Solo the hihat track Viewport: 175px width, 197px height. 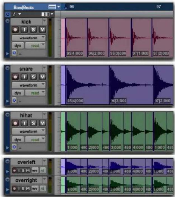(x=33, y=123)
